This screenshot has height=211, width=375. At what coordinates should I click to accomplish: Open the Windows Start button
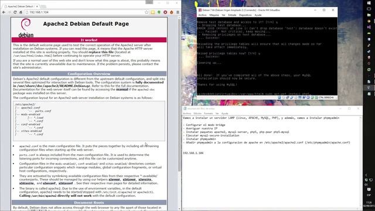[369, 3]
